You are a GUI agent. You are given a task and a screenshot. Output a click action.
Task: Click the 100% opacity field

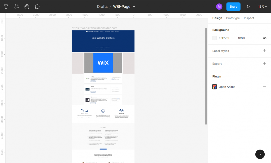[241, 38]
